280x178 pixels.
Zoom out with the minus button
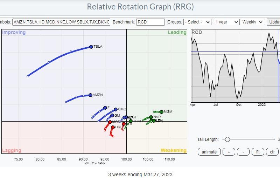point(243,152)
